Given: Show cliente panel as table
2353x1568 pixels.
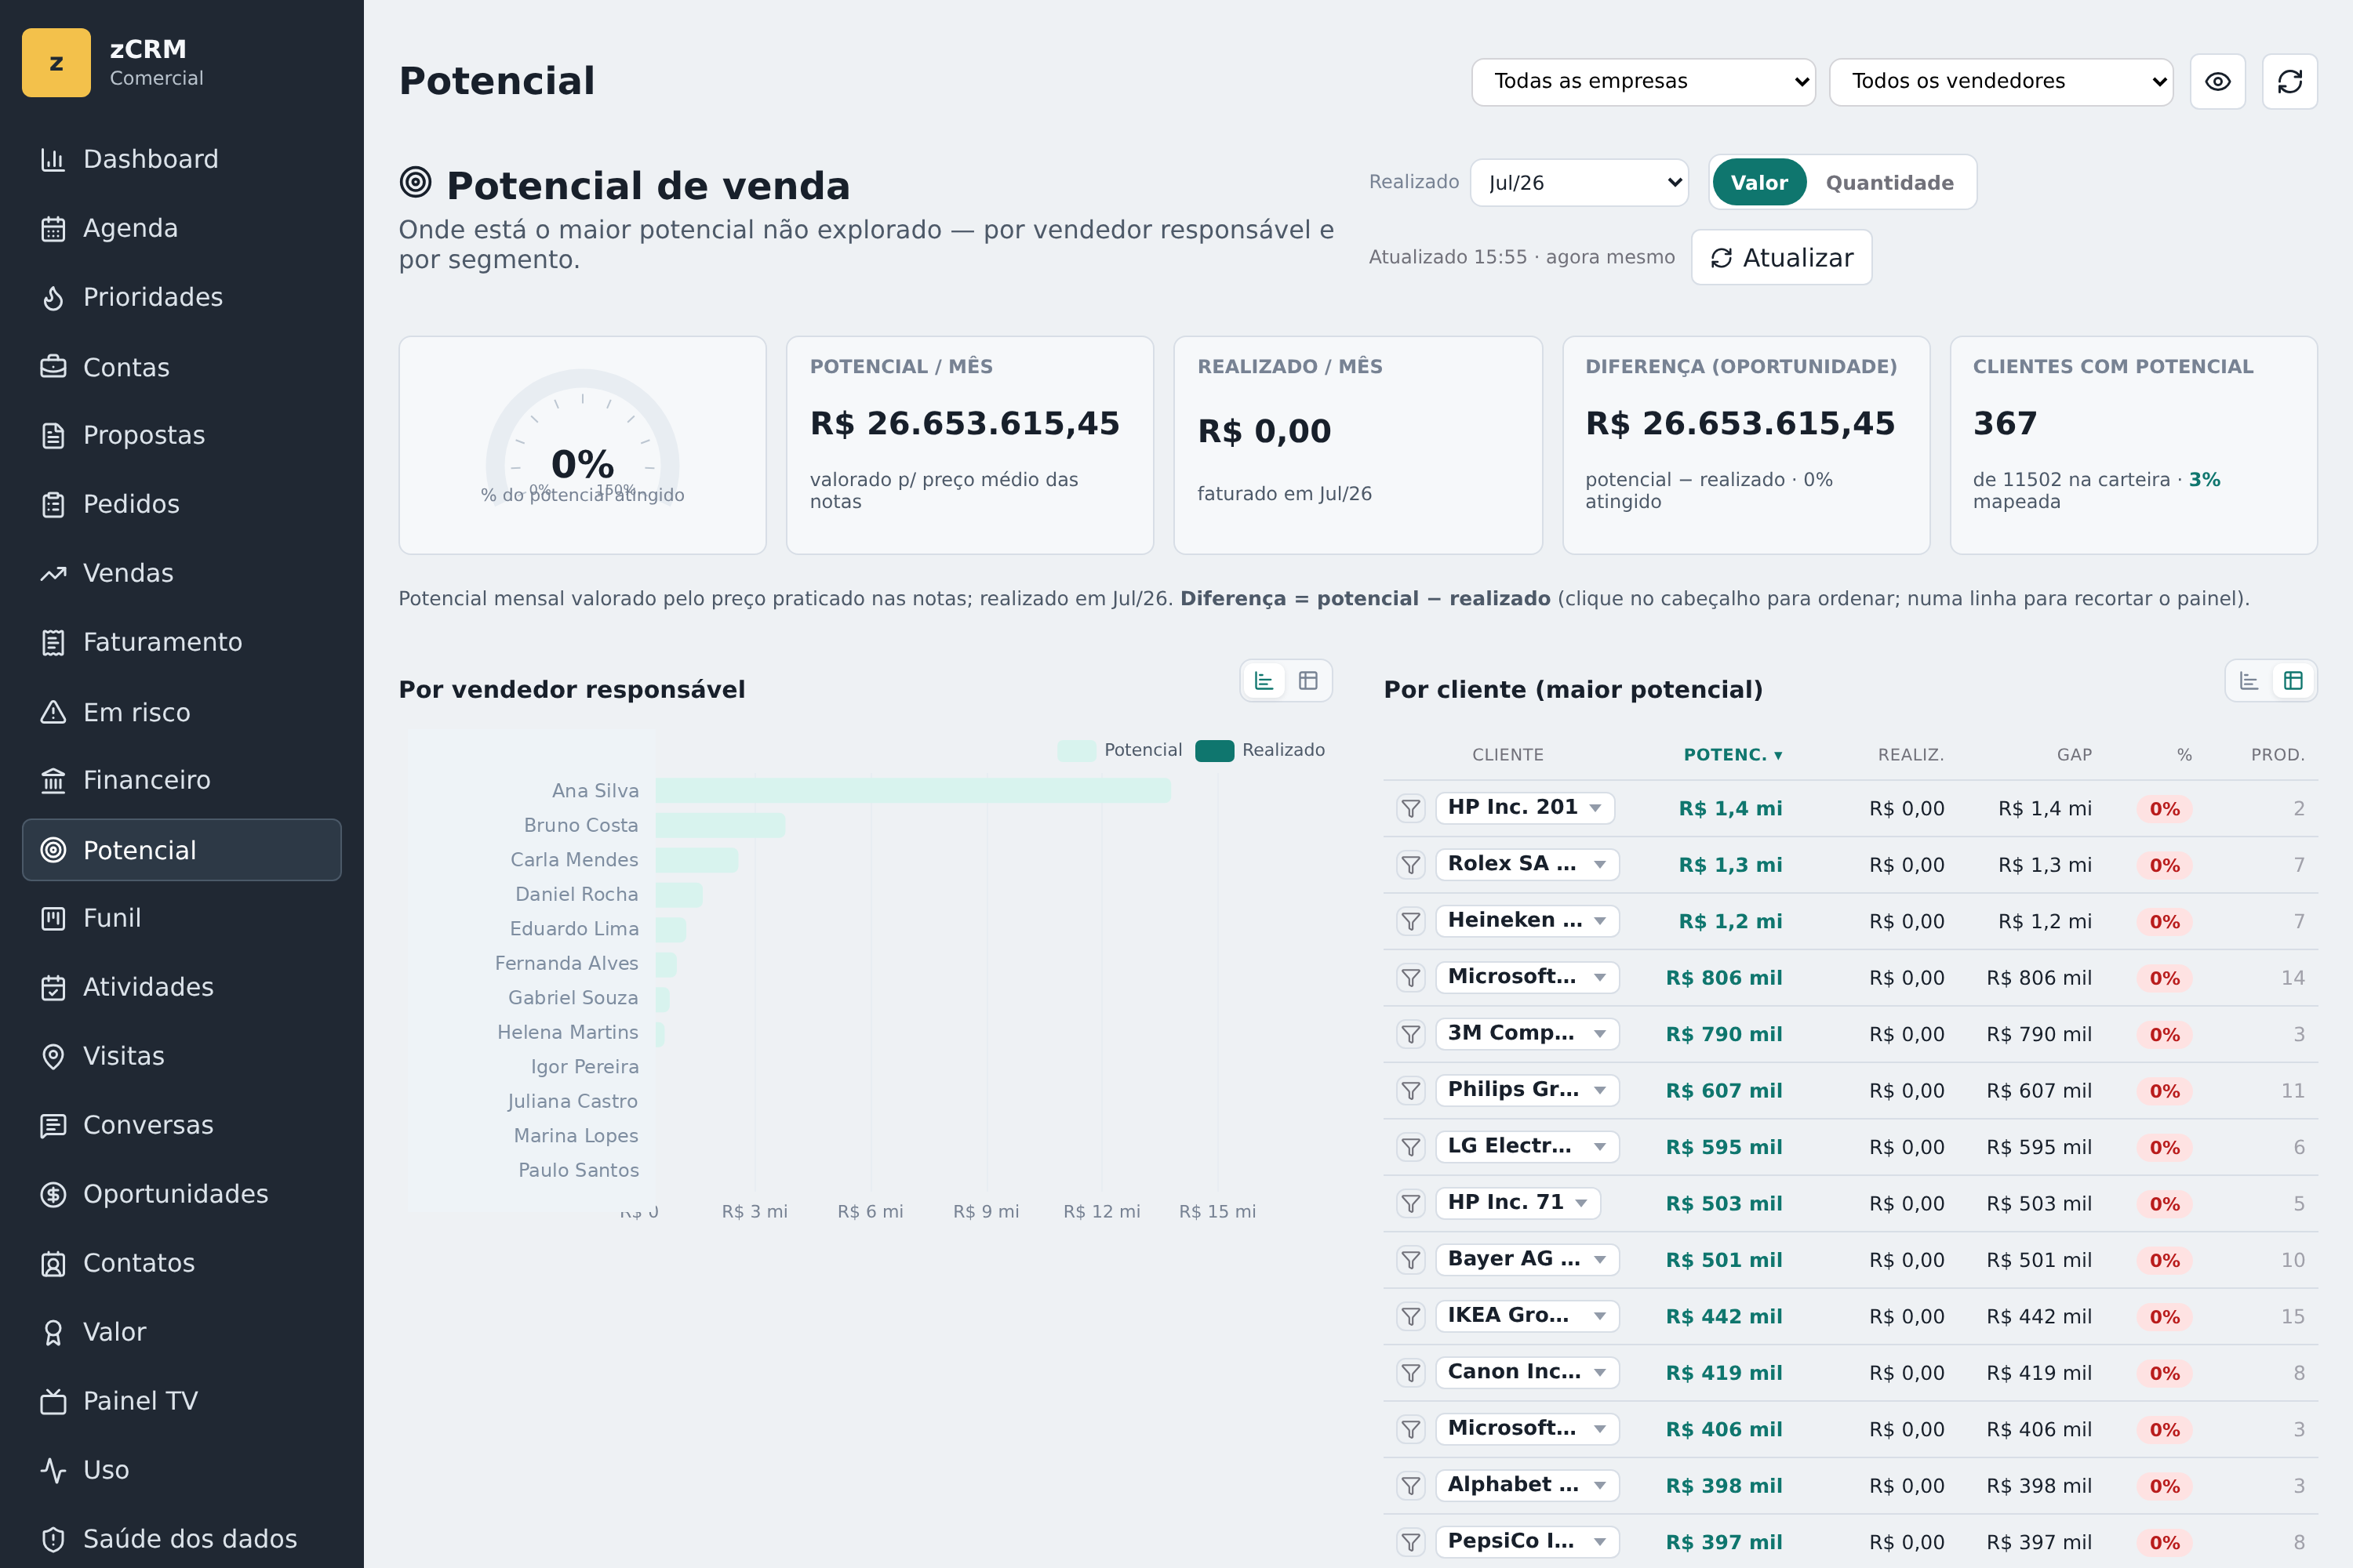Looking at the screenshot, I should (2293, 681).
